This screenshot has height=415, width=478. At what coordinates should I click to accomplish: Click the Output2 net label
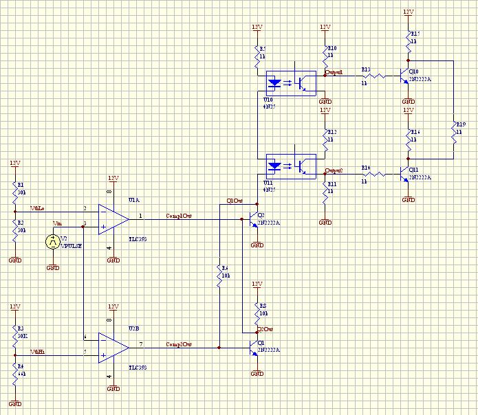click(x=334, y=170)
